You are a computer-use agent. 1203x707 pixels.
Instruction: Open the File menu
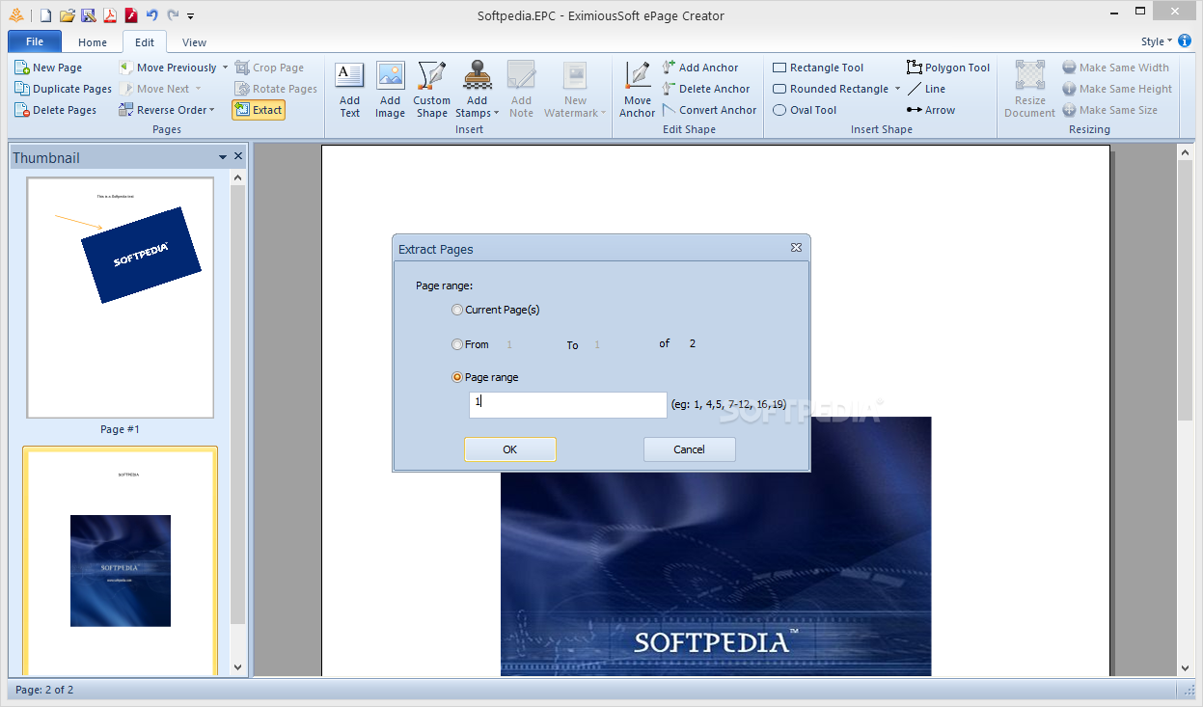point(35,41)
